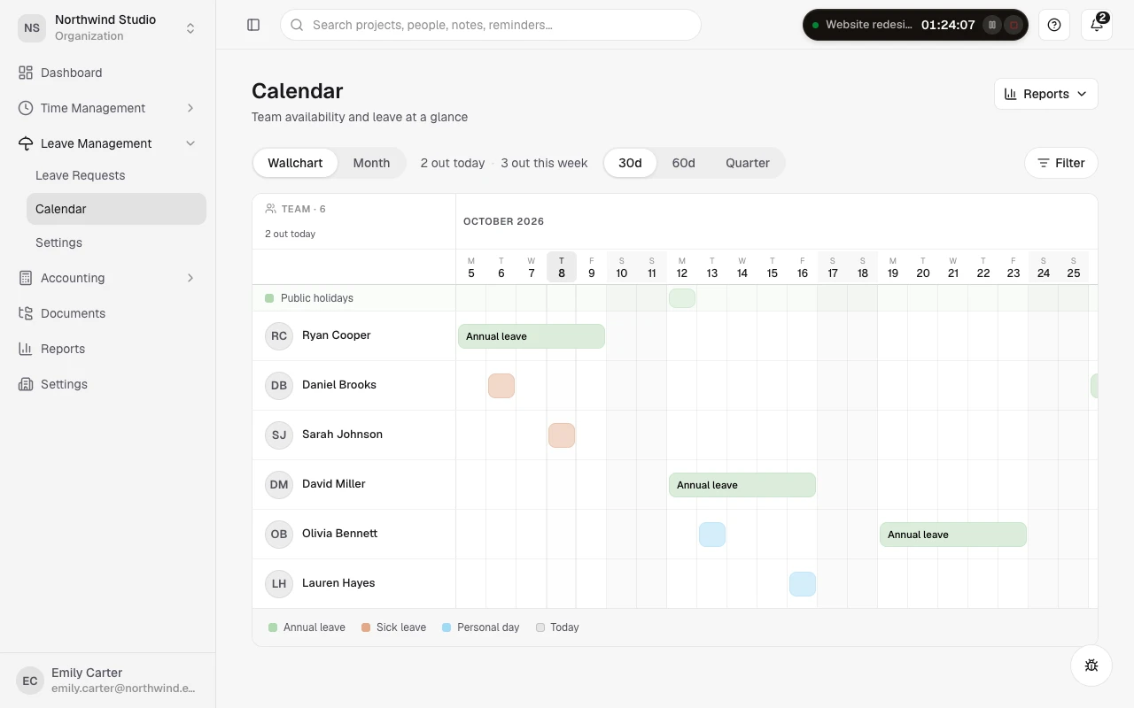Click the Documents folder-tree icon

pos(26,313)
